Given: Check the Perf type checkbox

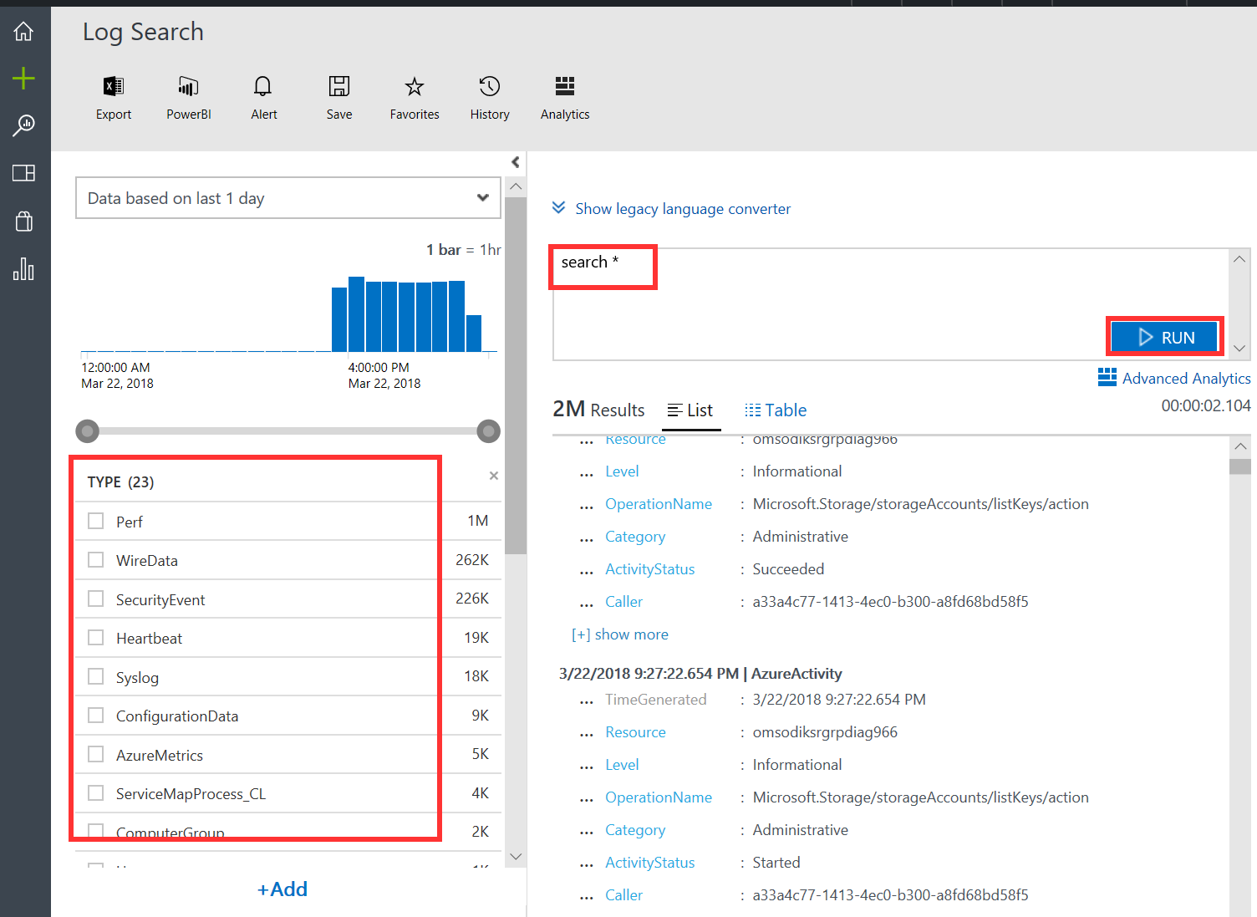Looking at the screenshot, I should 96,521.
